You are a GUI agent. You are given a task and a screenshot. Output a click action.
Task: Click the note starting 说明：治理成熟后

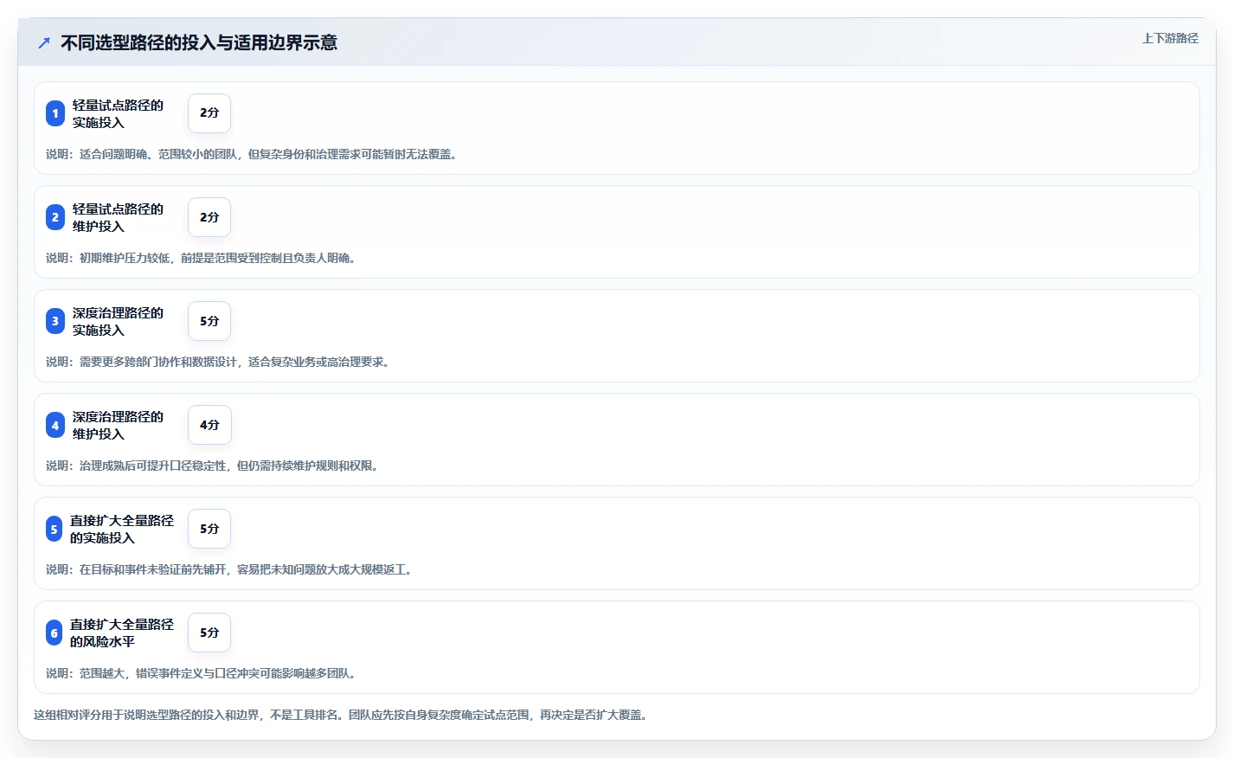click(x=214, y=466)
